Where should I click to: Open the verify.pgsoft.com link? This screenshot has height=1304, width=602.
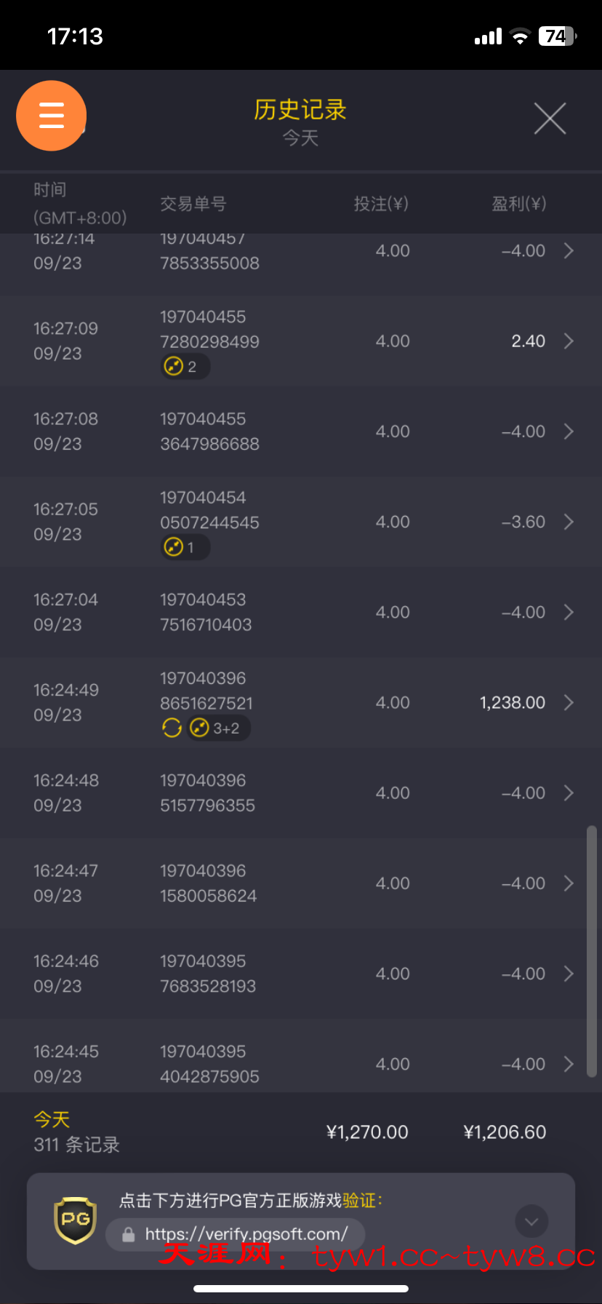click(x=246, y=1235)
